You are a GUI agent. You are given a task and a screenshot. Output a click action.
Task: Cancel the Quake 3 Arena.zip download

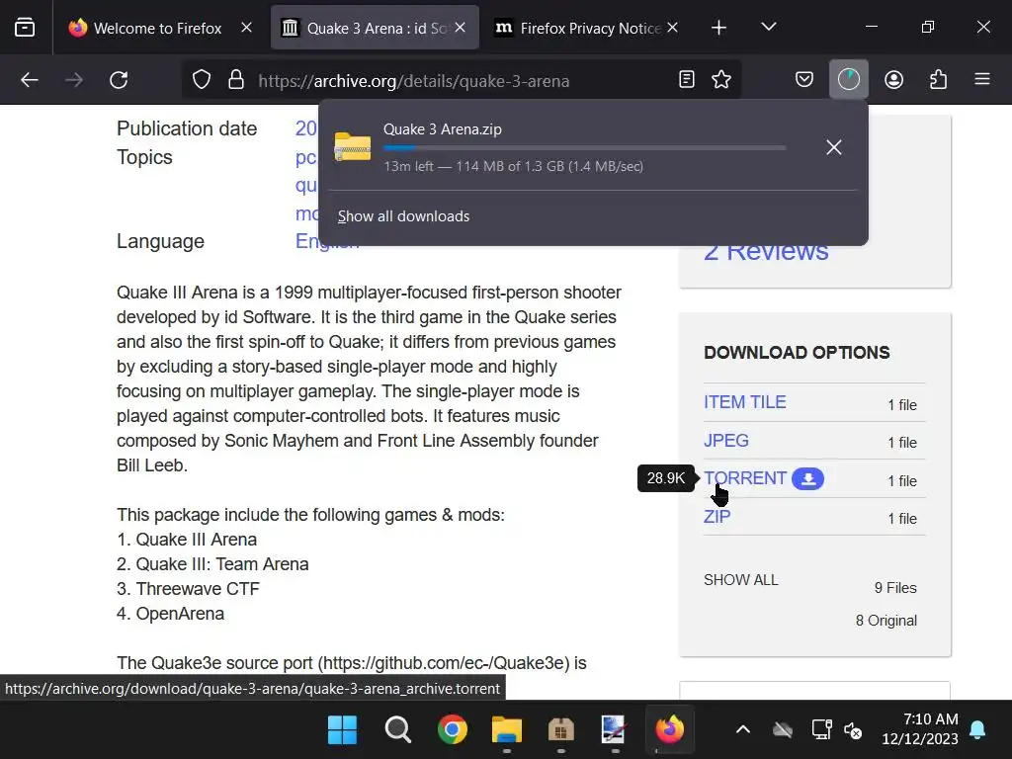pos(834,147)
